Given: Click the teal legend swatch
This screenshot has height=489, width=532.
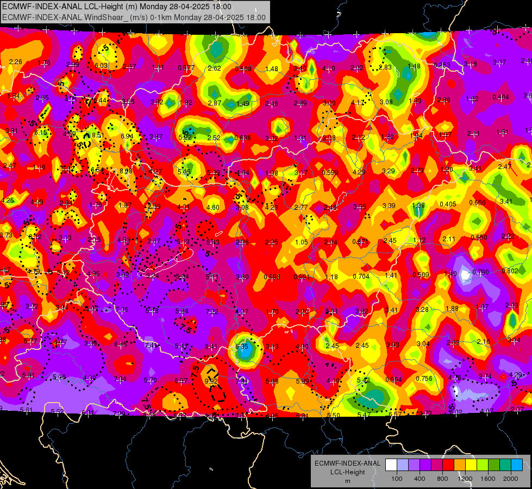Looking at the screenshot, I should pos(505,465).
